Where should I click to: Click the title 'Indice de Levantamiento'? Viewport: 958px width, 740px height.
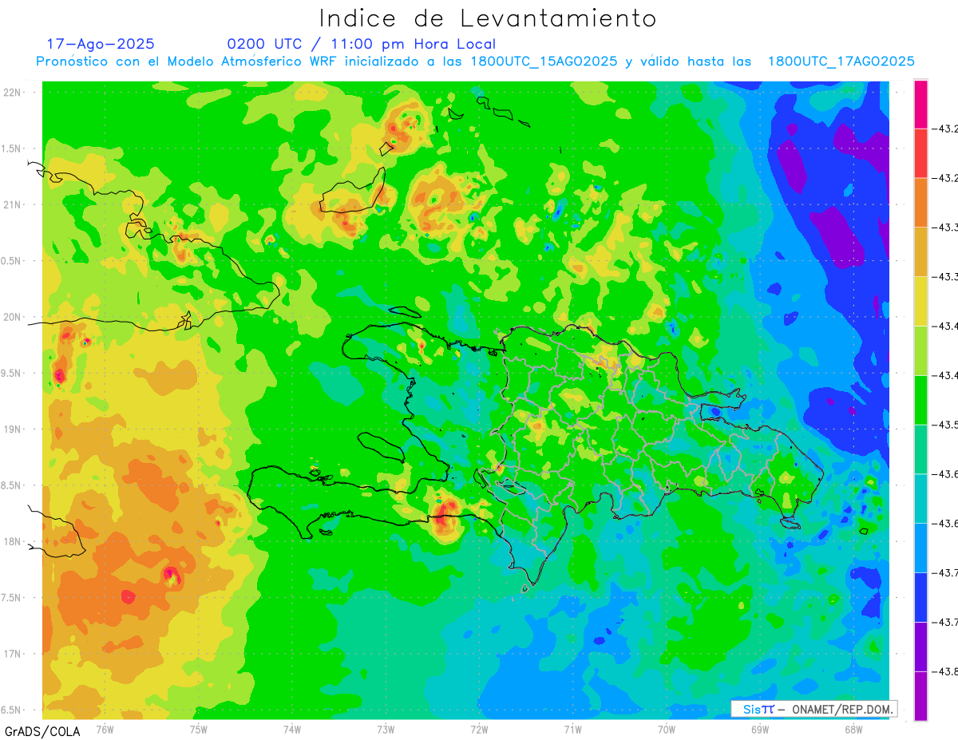click(x=488, y=18)
